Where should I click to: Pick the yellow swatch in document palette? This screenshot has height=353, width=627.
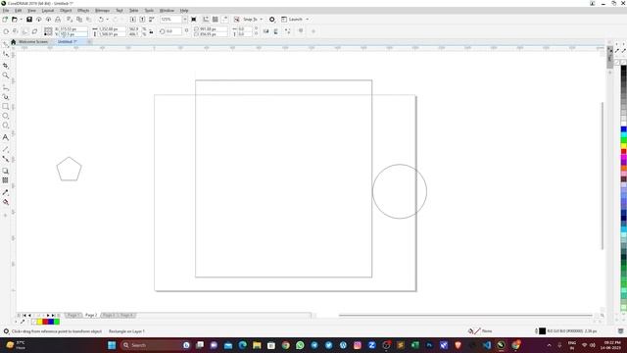click(x=39, y=322)
